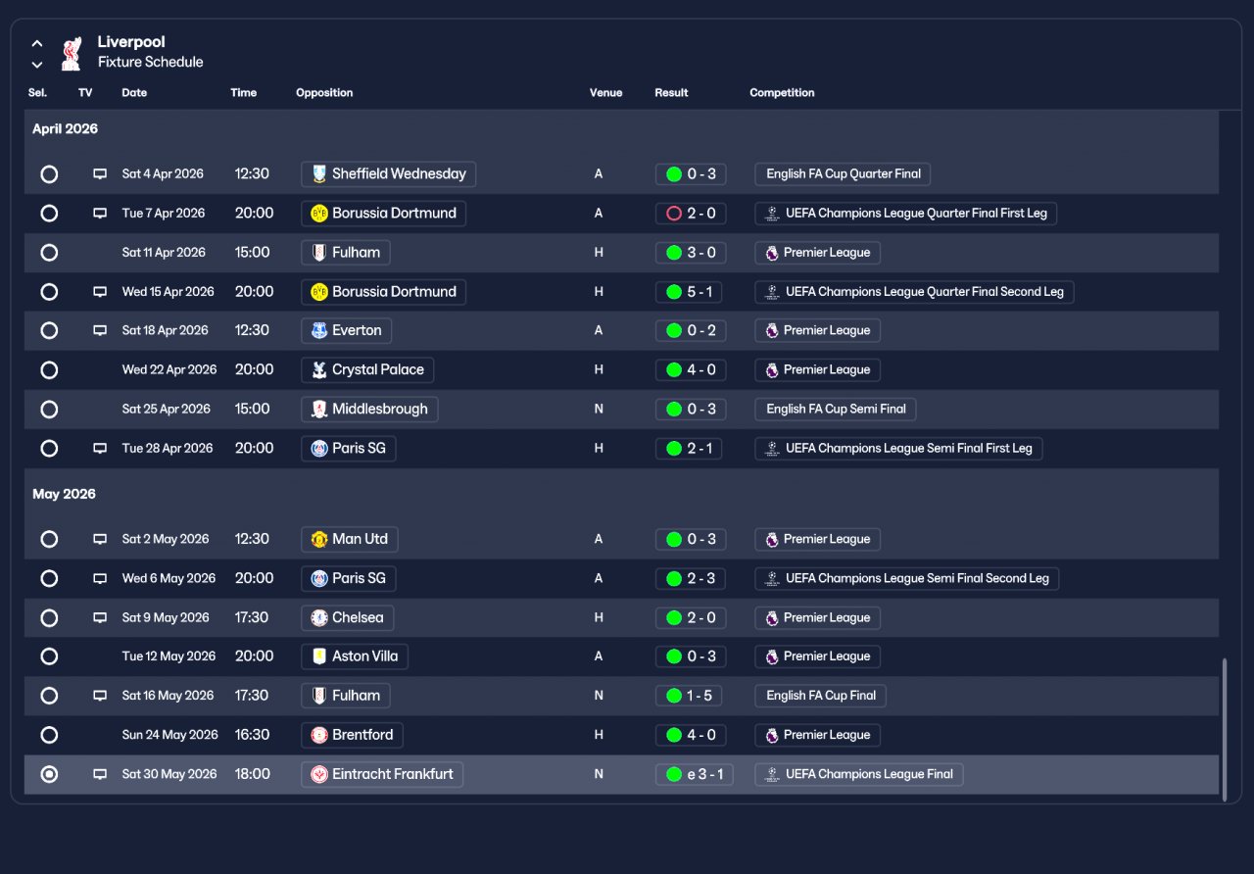This screenshot has height=874, width=1254.
Task: Sort fixtures by the Date column header
Action: 134,93
